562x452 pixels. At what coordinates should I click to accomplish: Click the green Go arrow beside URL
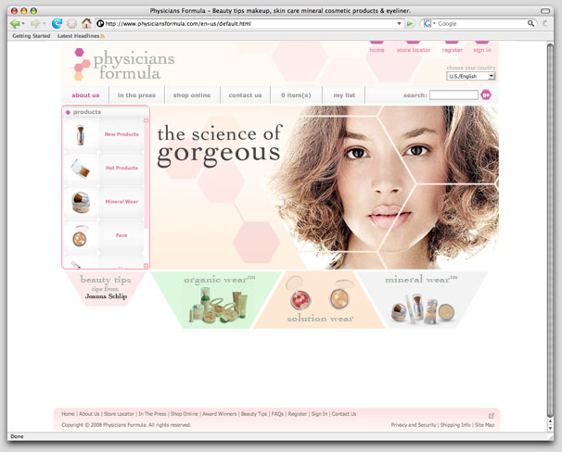tap(410, 23)
